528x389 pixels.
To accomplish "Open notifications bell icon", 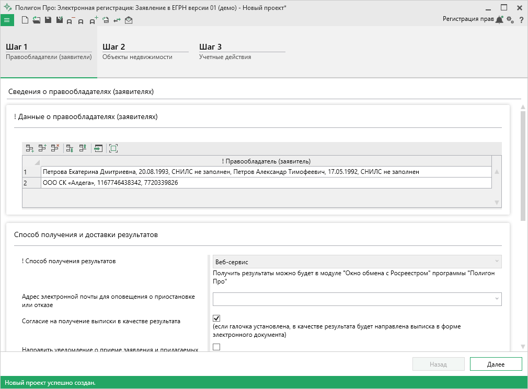I will (500, 20).
